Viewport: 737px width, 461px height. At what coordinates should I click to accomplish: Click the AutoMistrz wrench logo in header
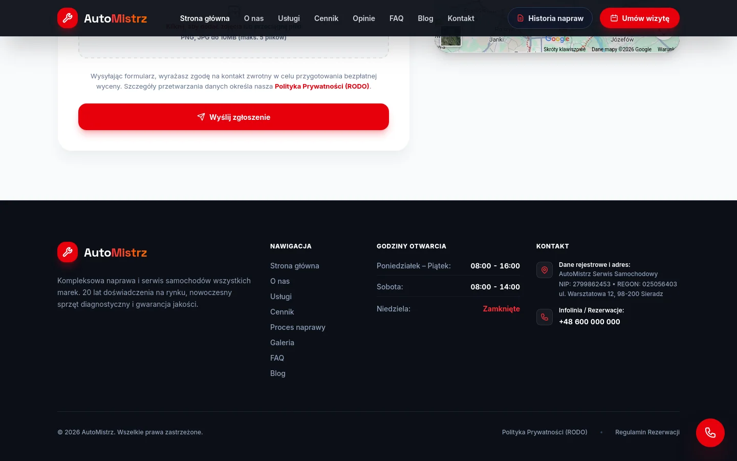(68, 18)
